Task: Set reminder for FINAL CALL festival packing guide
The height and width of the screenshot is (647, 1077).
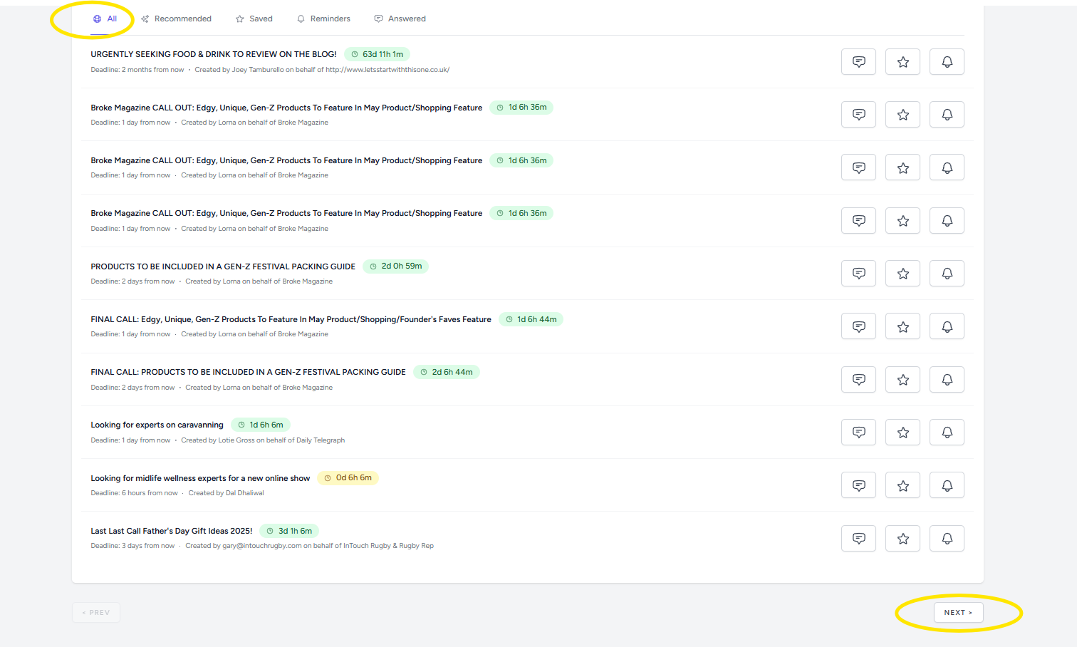Action: (x=947, y=380)
